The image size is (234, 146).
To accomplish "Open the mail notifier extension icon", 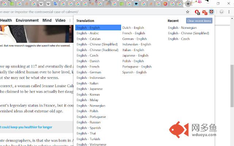I will click(x=204, y=12).
